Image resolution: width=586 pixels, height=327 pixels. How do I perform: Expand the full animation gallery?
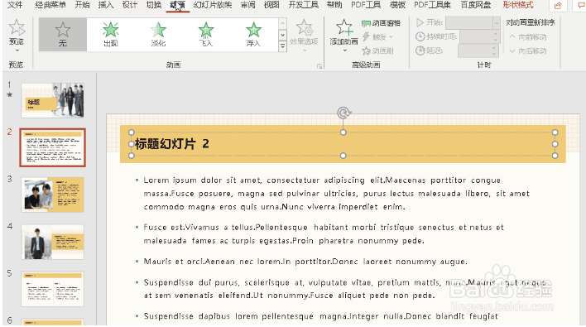[282, 46]
